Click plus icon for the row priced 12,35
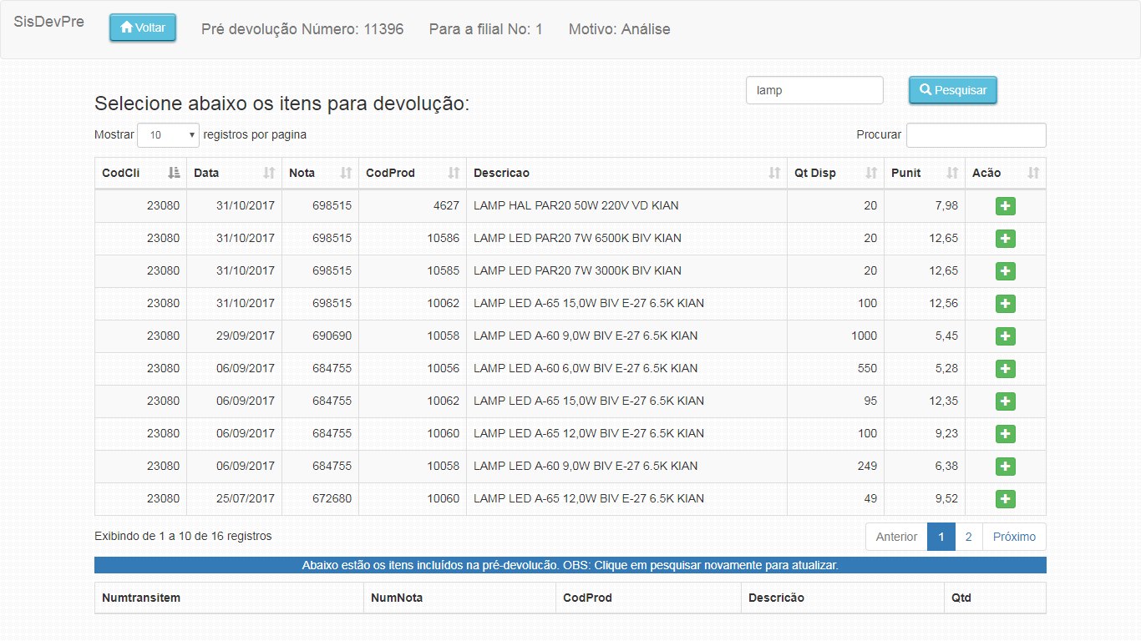Screen dimensions: 1141x641 pos(1005,401)
